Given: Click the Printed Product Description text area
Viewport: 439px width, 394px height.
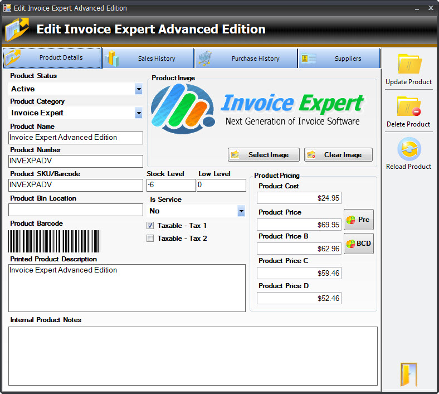Looking at the screenshot, I should pos(127,288).
